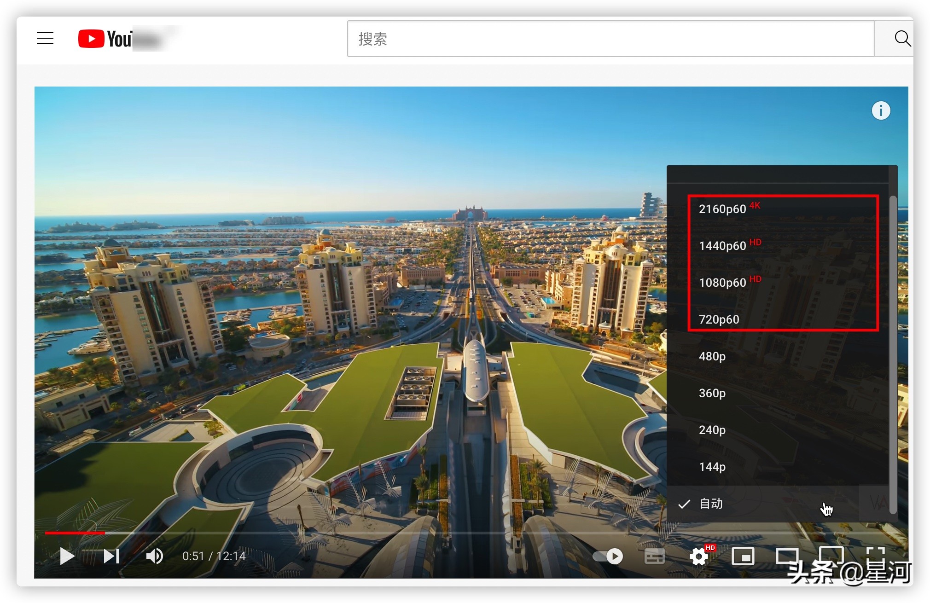
Task: Toggle subtitles/closed captions
Action: (x=654, y=556)
